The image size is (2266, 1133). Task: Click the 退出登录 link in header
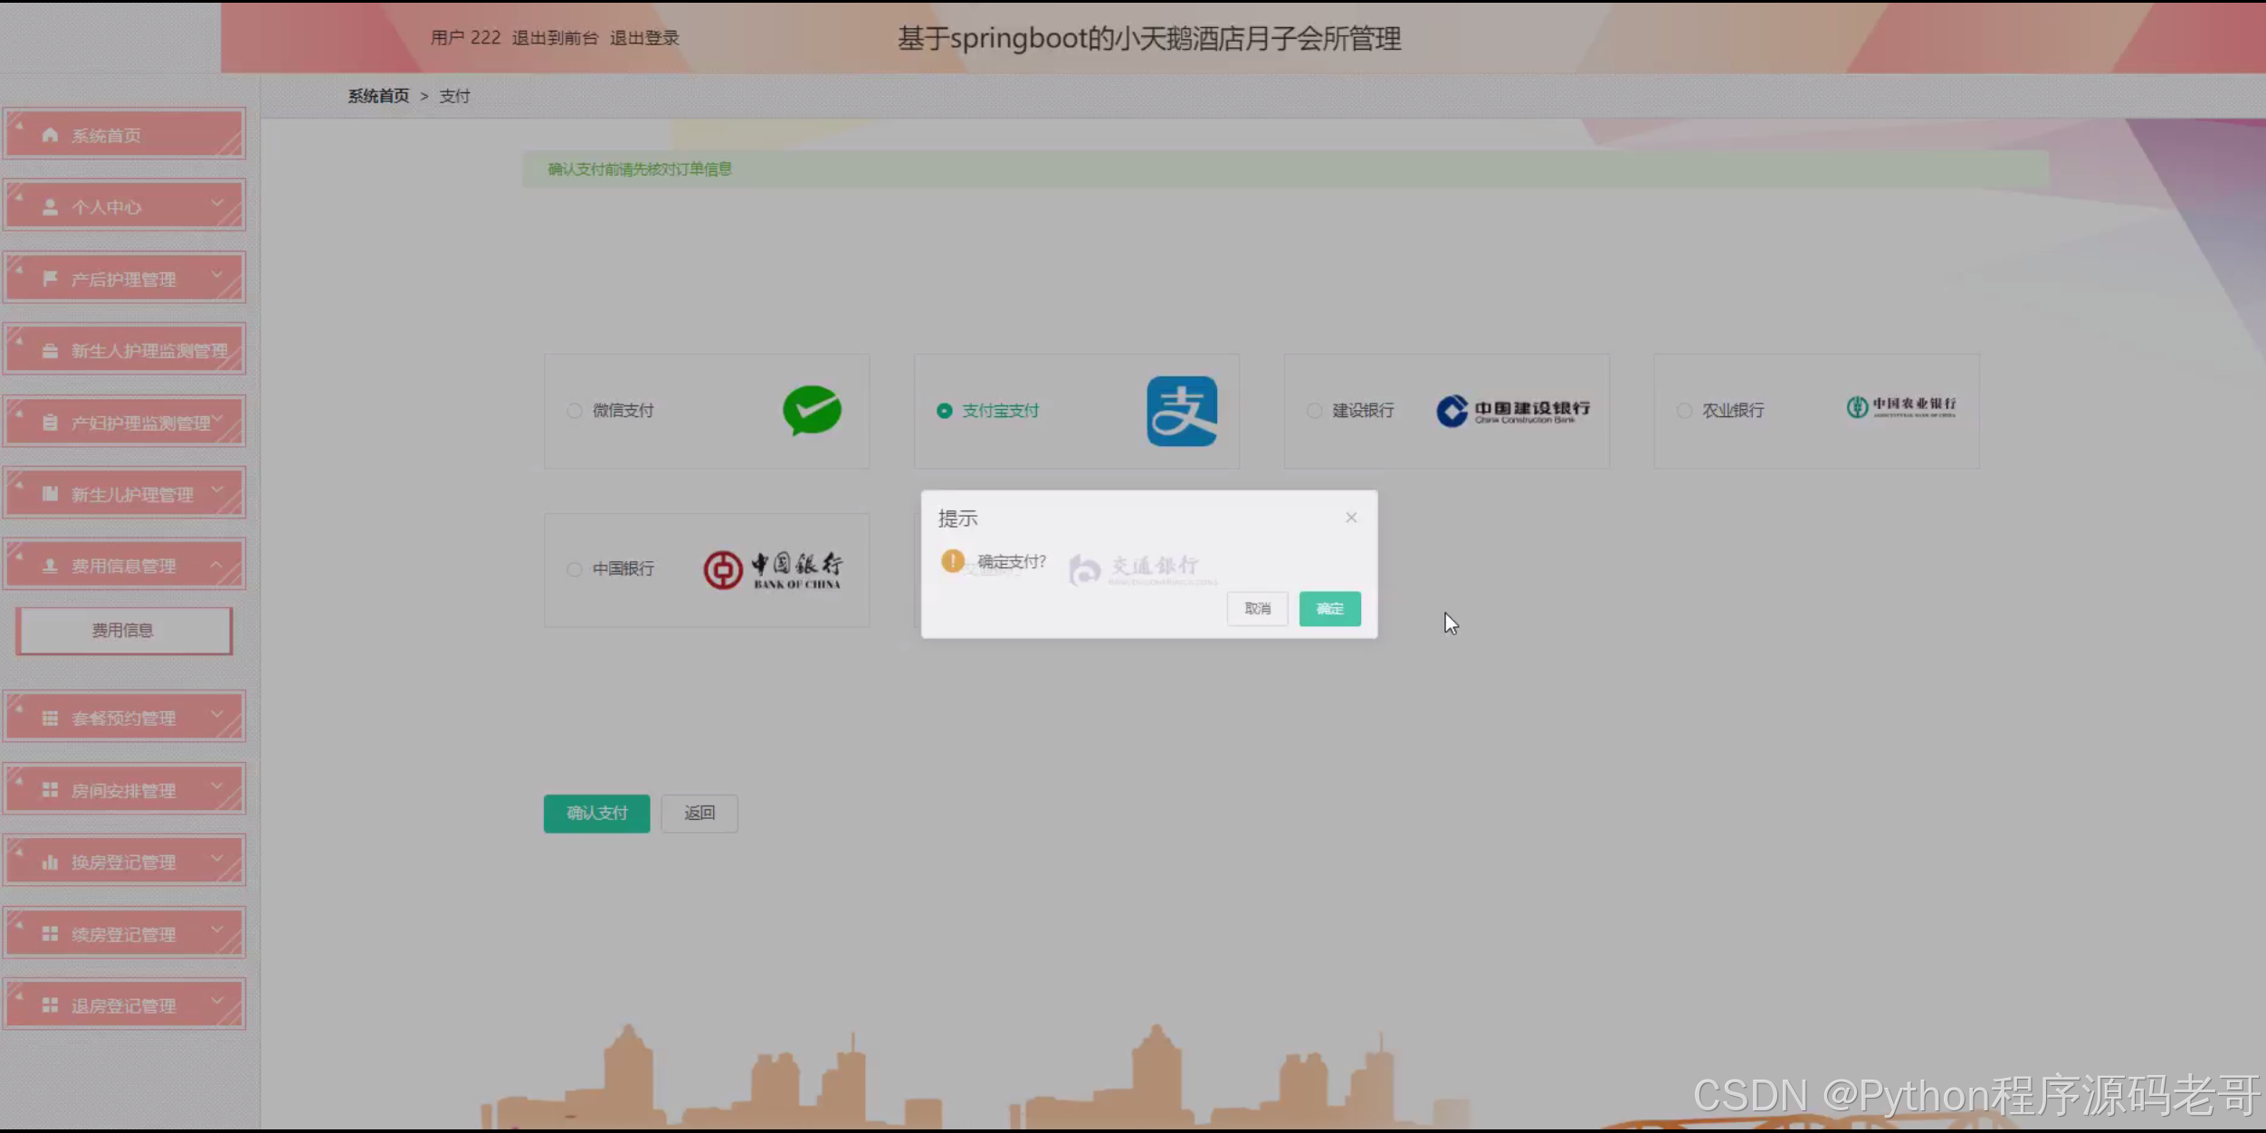coord(644,38)
